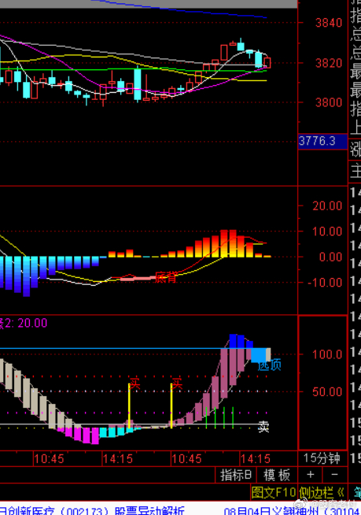Viewport: 361px width, 515px height.
Task: Open the 08月04日 义翘神州 news link
Action: pyautogui.click(x=292, y=511)
